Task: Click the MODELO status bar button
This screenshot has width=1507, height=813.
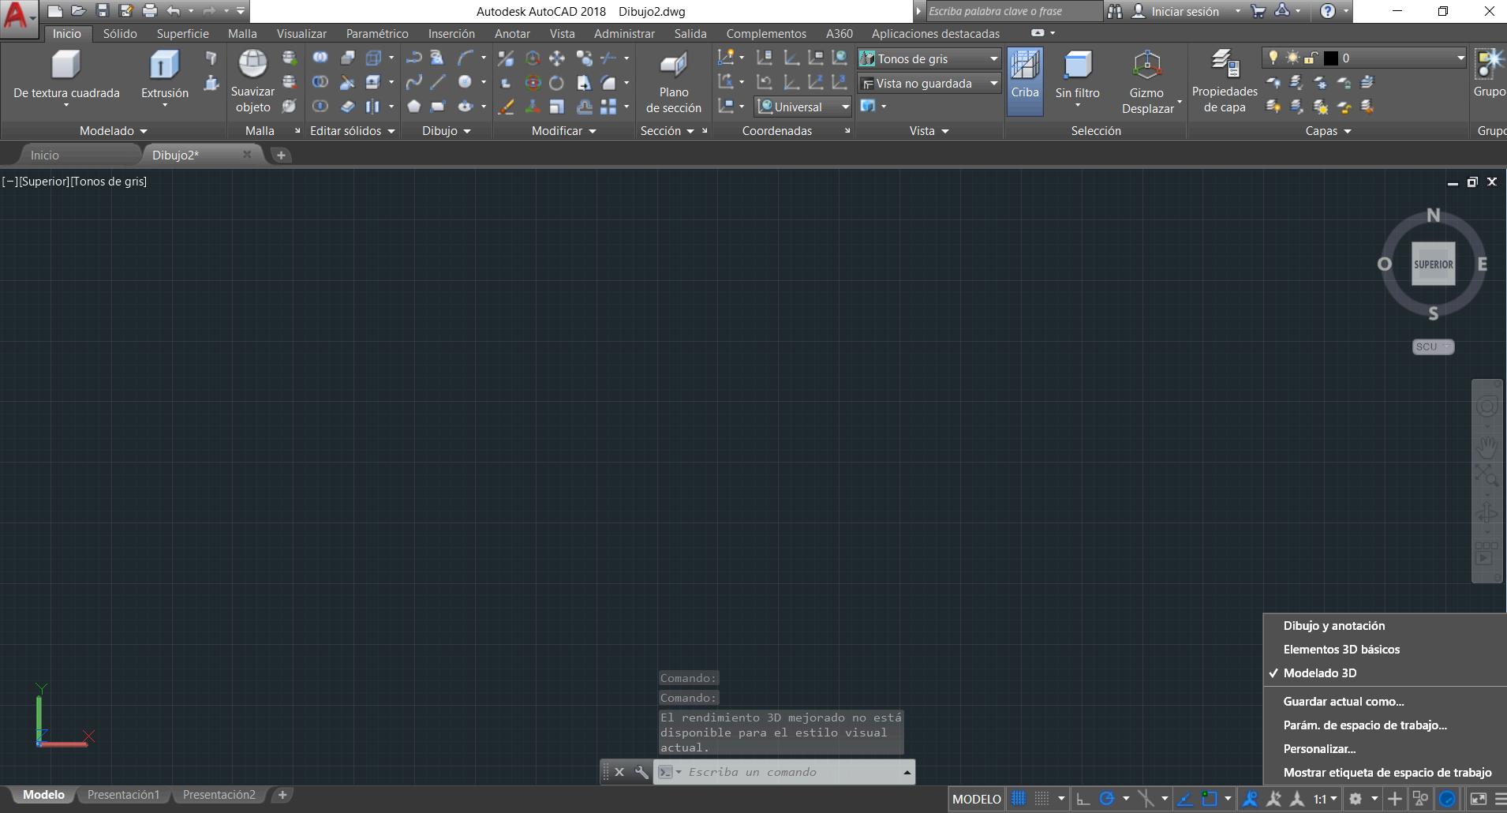Action: (976, 799)
